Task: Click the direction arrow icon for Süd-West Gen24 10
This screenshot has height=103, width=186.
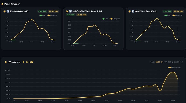Action: coord(8,11)
